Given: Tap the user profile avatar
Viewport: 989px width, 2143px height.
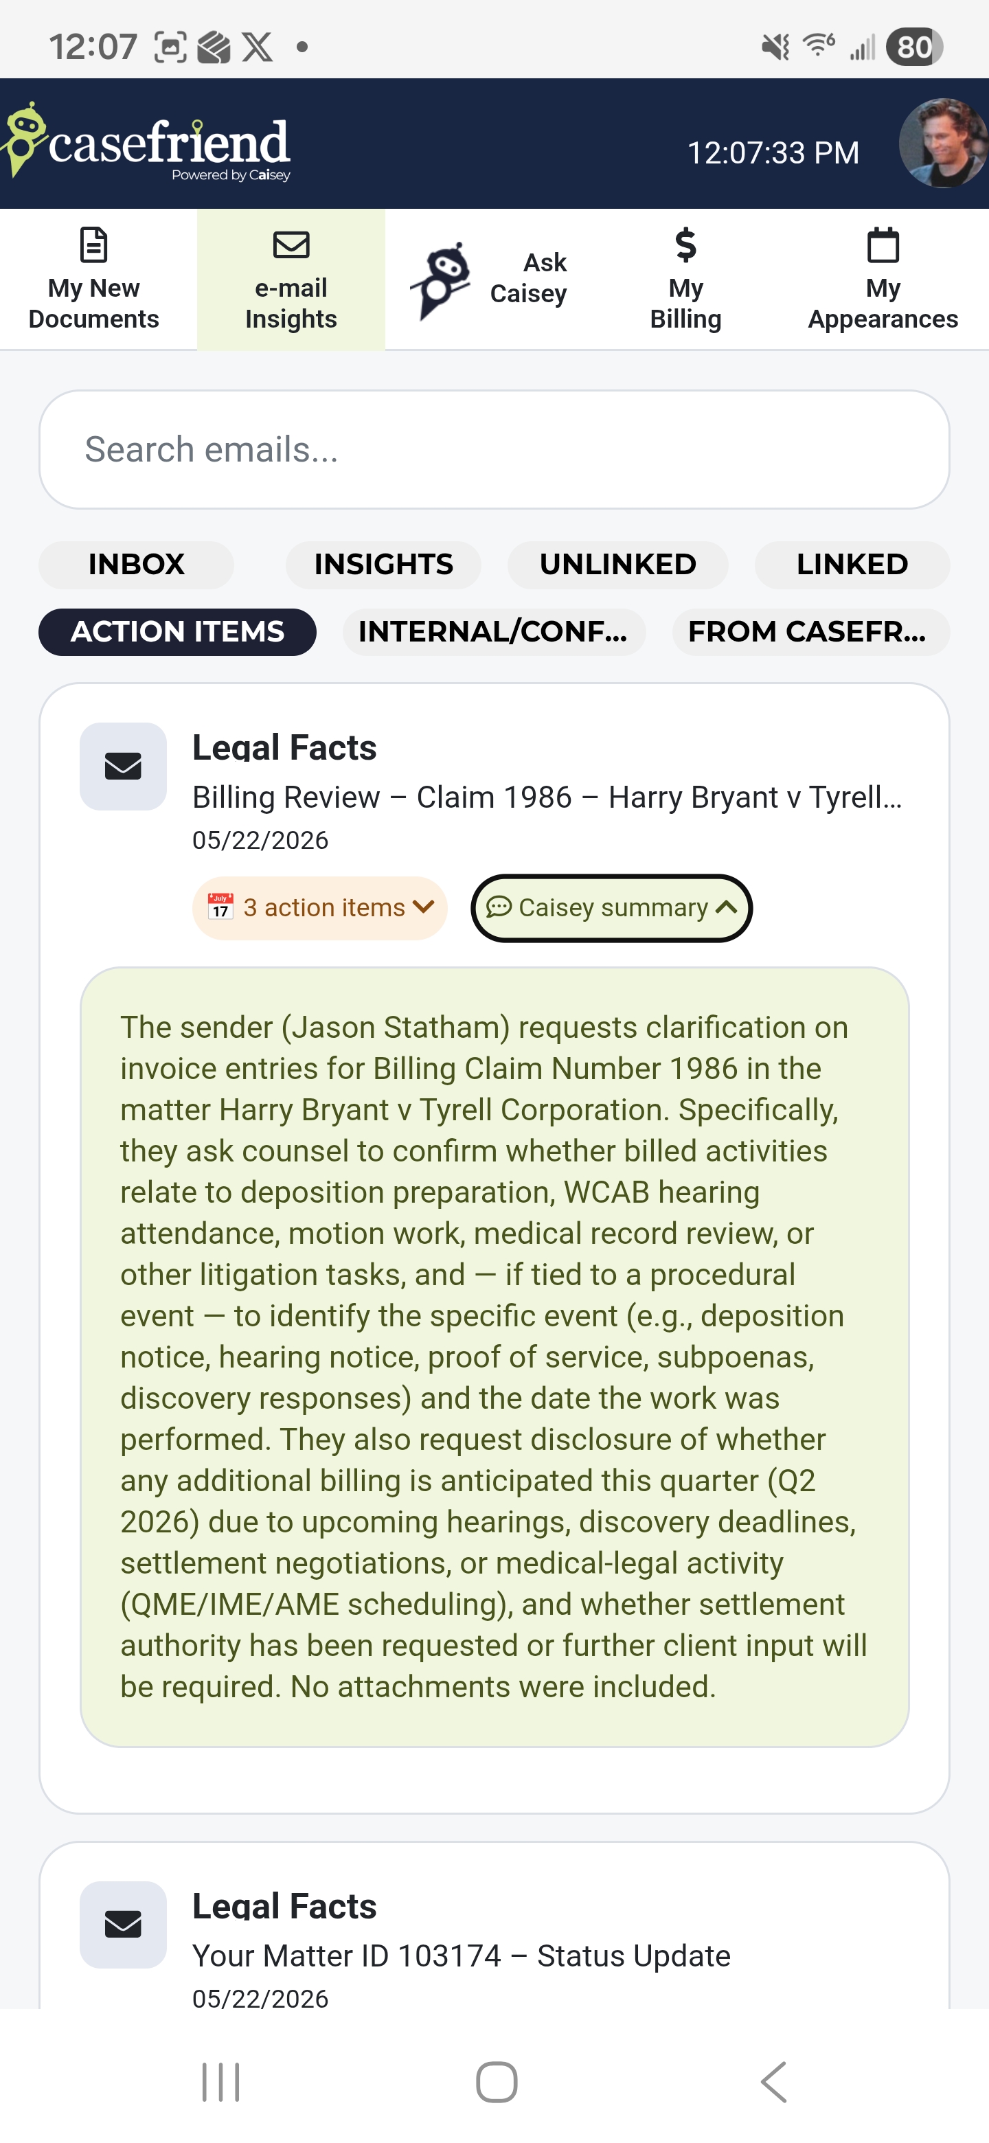Looking at the screenshot, I should [942, 143].
